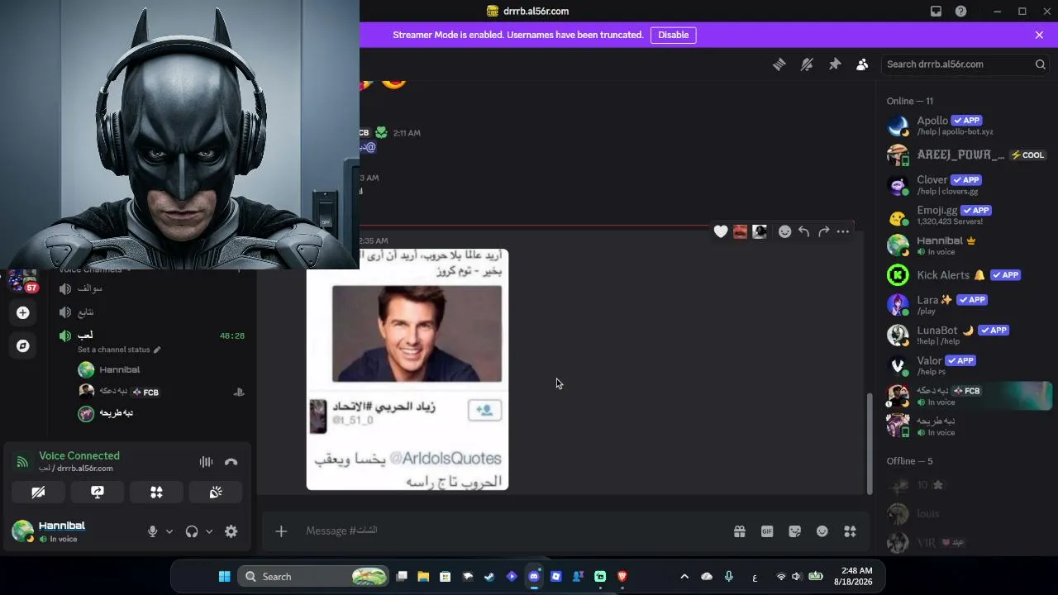This screenshot has width=1058, height=595.
Task: Open File Explorer from taskbar
Action: (423, 577)
